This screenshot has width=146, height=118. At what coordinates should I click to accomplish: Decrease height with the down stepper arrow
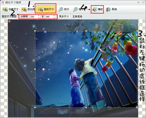(x=54, y=18)
